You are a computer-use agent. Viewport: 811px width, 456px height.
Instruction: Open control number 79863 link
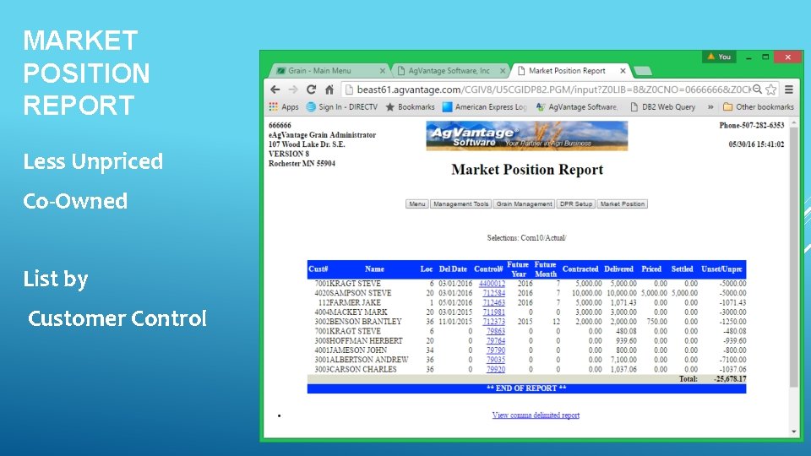click(496, 331)
